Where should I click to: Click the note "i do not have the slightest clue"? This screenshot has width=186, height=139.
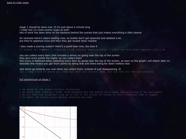click(x=89, y=95)
